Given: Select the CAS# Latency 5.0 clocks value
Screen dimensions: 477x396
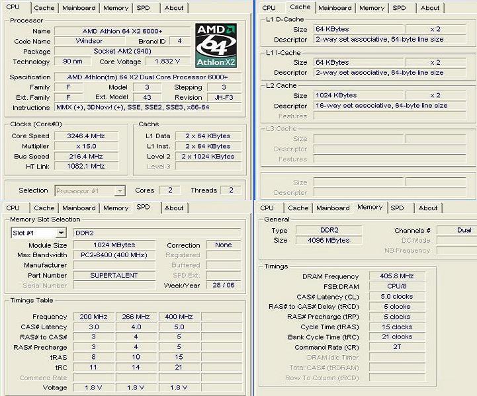Looking at the screenshot, I should (397, 297).
